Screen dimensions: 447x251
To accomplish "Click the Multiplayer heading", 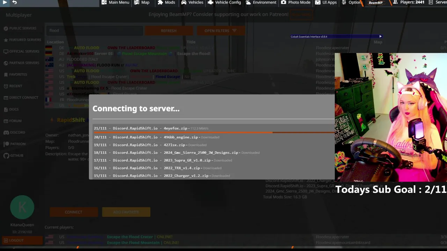I will click(19, 15).
